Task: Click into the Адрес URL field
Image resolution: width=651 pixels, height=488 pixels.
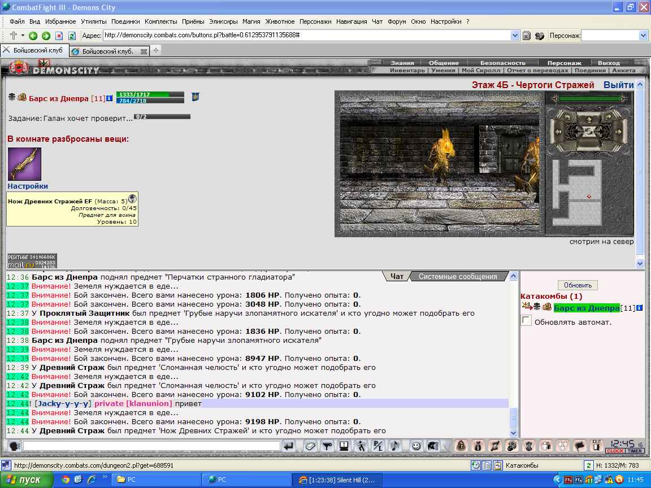Action: (x=307, y=35)
